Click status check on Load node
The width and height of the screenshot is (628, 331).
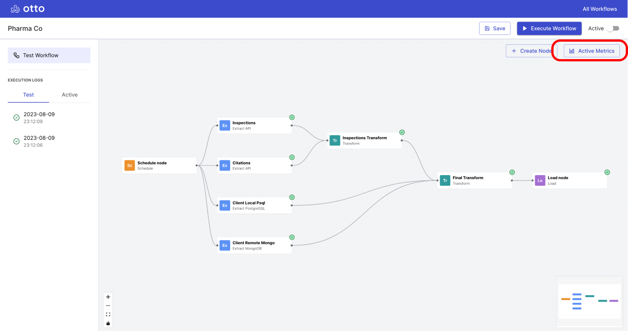[x=607, y=172]
